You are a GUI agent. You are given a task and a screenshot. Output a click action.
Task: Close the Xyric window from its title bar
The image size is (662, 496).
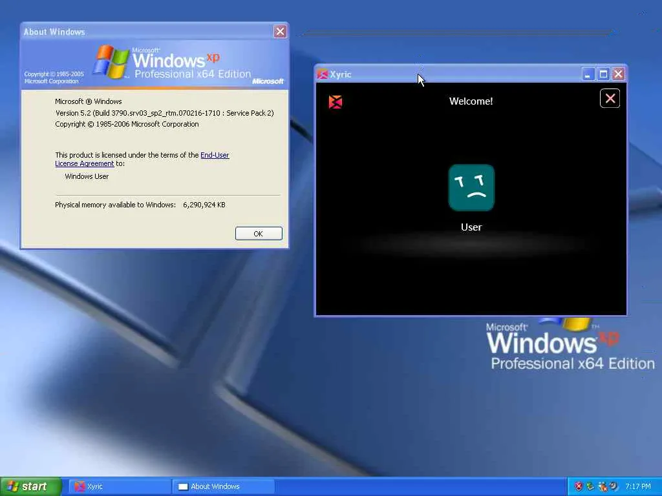point(619,74)
